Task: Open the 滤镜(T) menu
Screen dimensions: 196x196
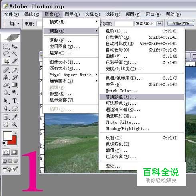Action: tap(113, 14)
